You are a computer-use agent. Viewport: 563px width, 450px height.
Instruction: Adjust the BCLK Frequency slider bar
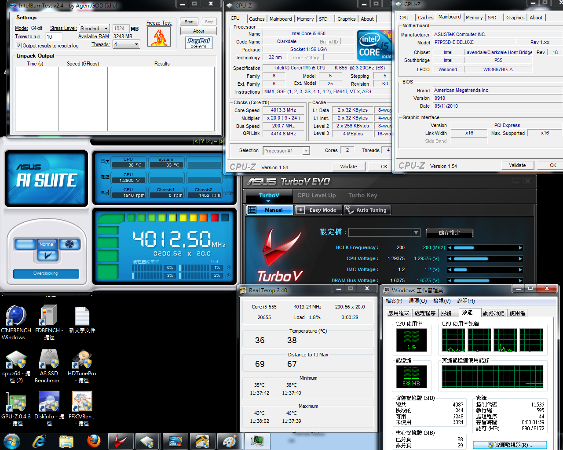[485, 248]
